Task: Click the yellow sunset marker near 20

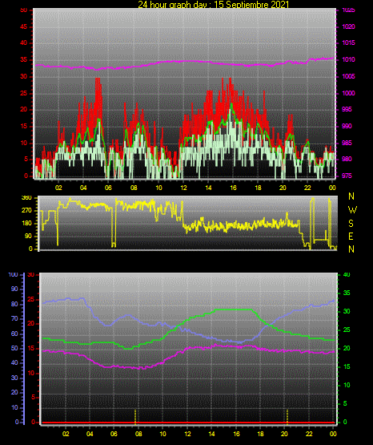Action: click(287, 417)
